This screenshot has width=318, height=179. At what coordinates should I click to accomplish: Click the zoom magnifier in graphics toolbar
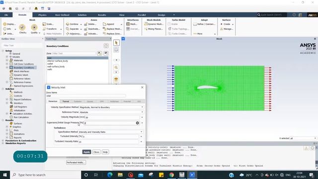116,68
